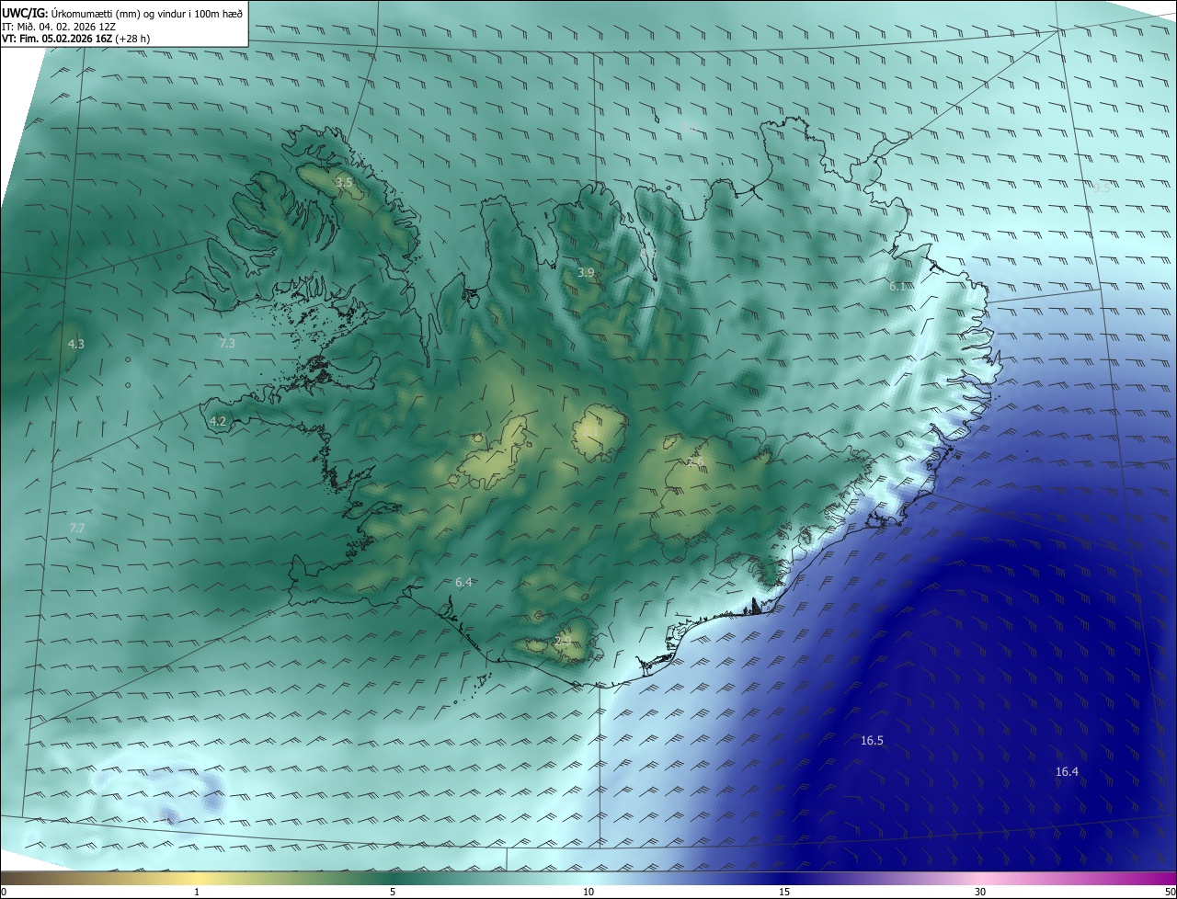
Task: Click the colour scale tick label 1
Action: (x=197, y=892)
